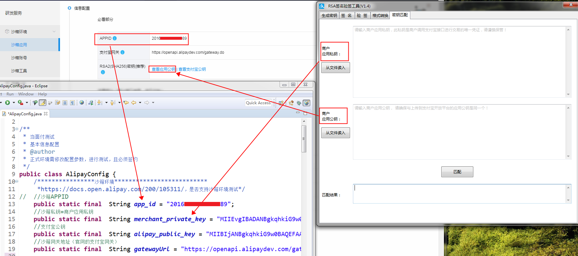The width and height of the screenshot is (578, 256).
Task: Maximize the Eclipse editor pane
Action: coord(305,113)
